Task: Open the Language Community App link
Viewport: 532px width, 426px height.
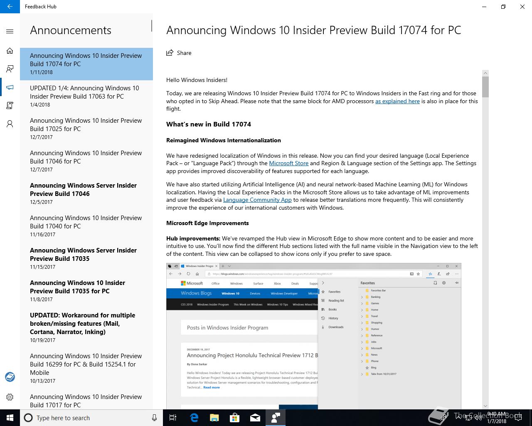Action: [x=257, y=200]
